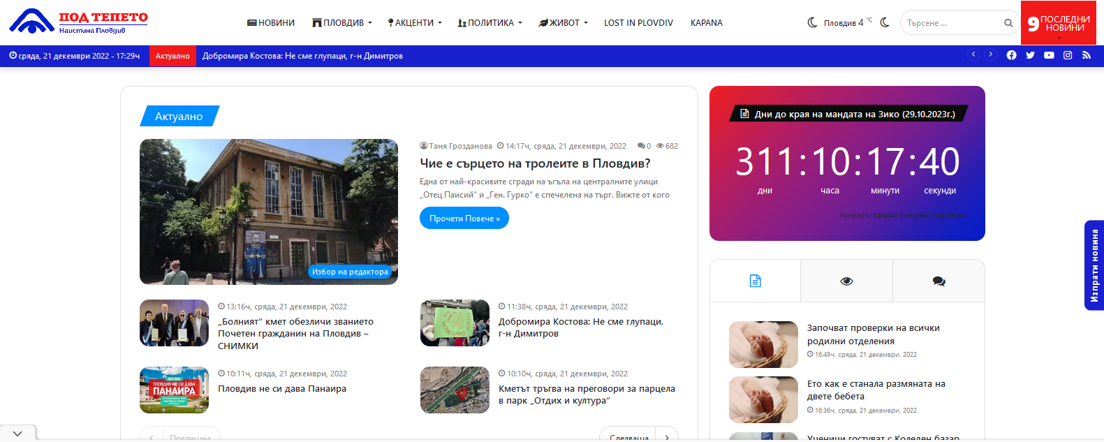Expand the Последни новини panel
The height and width of the screenshot is (442, 1104).
pos(1059,23)
